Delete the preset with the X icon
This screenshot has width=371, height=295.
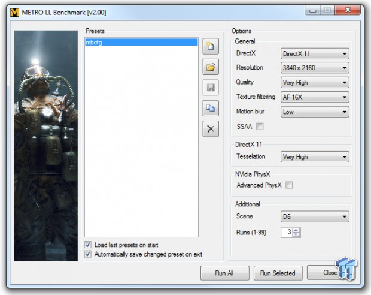tap(211, 129)
